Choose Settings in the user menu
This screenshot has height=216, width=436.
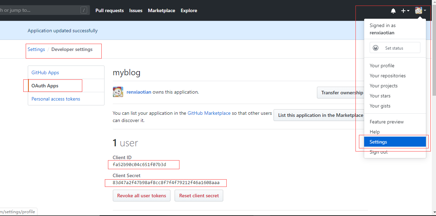395,142
